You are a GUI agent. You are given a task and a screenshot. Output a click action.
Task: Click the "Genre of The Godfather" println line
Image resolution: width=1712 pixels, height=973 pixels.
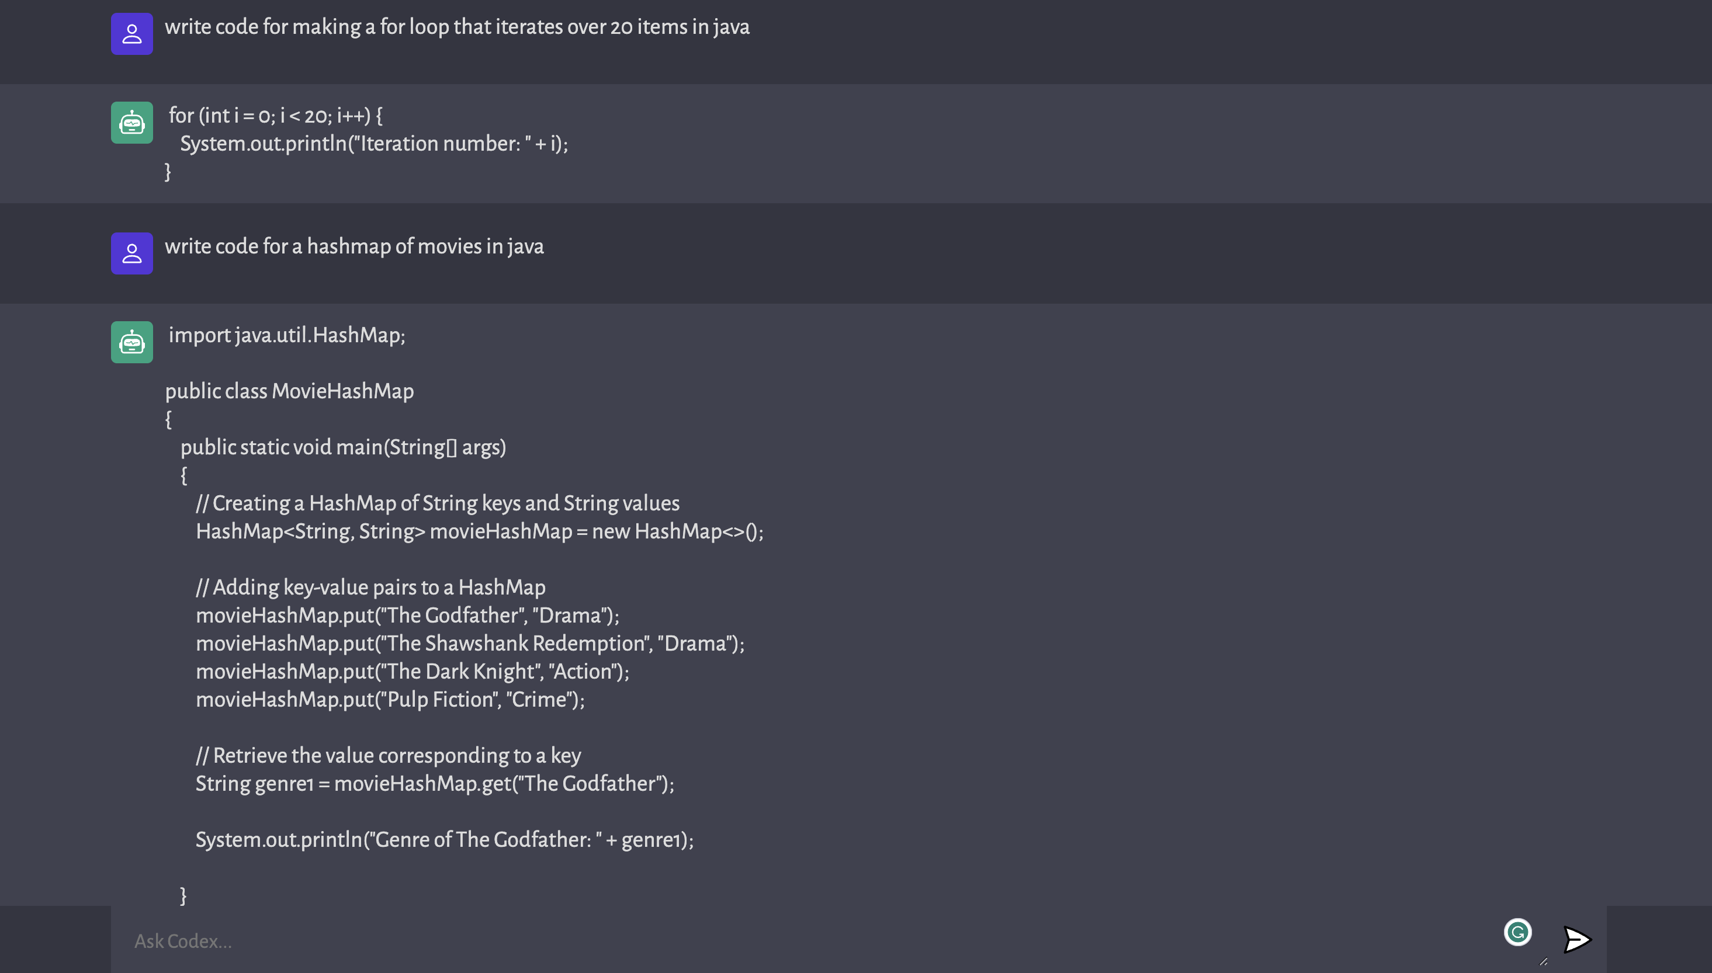click(445, 840)
